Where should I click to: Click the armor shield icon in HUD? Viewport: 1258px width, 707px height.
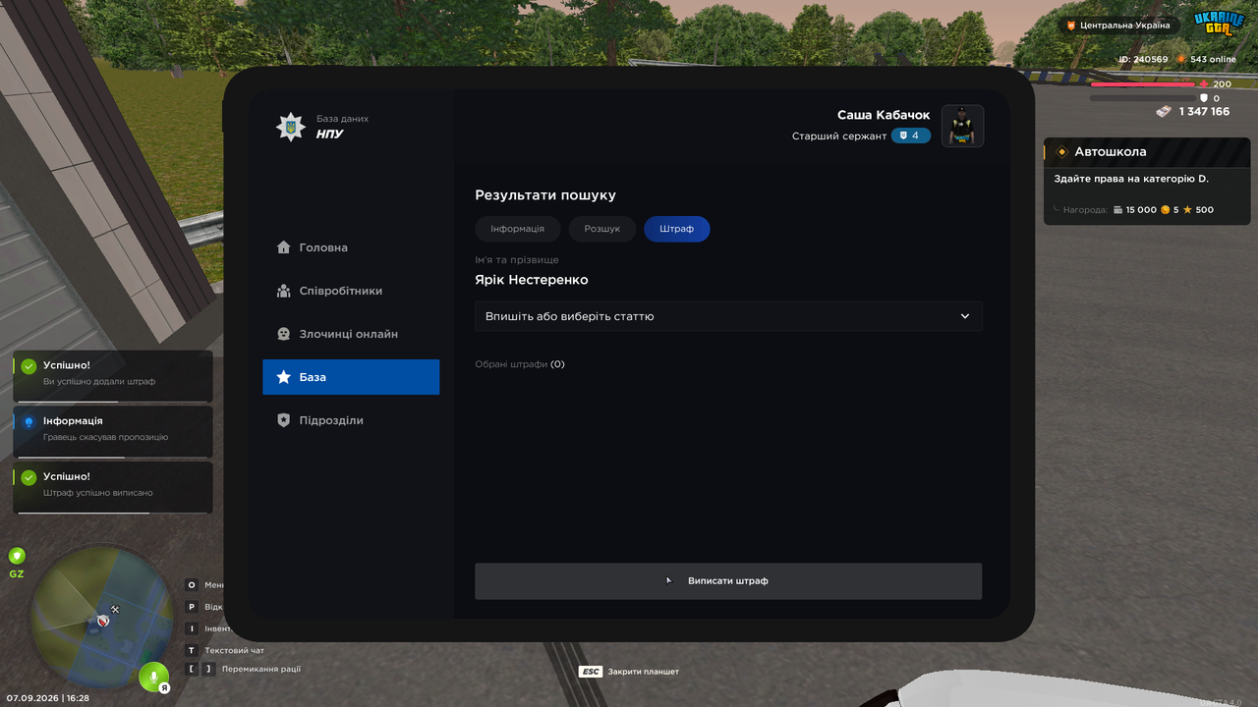pos(1204,98)
